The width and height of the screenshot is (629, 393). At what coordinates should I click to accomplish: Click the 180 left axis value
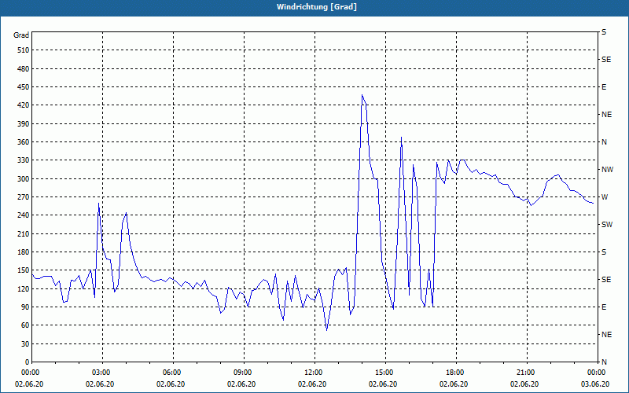click(23, 252)
